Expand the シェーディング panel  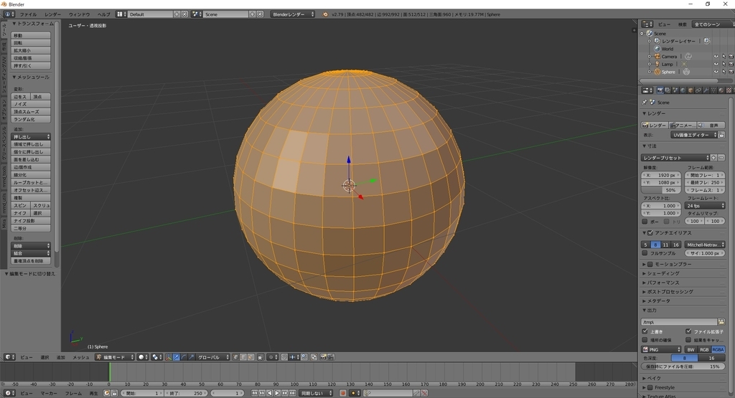[x=663, y=273]
